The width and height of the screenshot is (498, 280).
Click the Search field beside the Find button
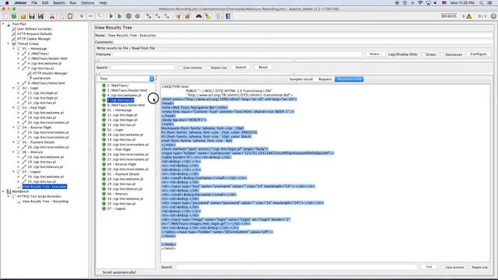(296, 268)
